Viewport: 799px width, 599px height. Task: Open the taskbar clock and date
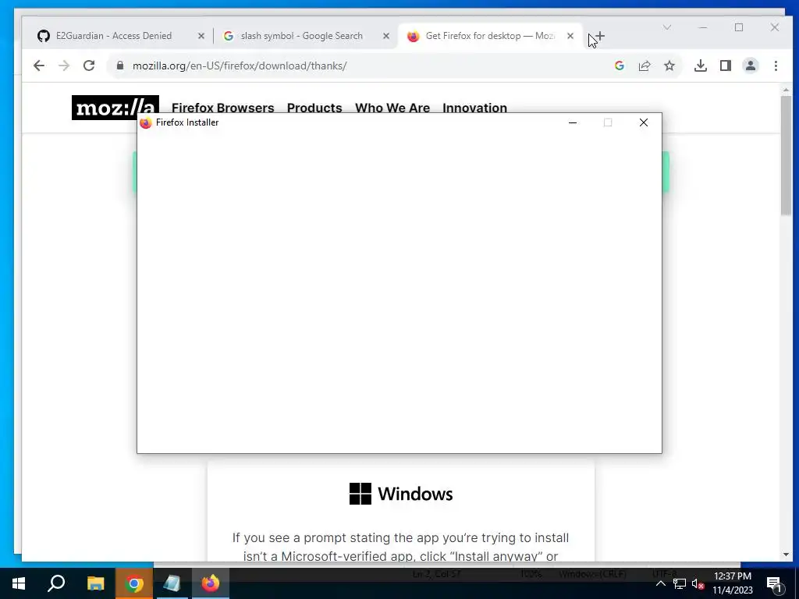click(x=732, y=583)
